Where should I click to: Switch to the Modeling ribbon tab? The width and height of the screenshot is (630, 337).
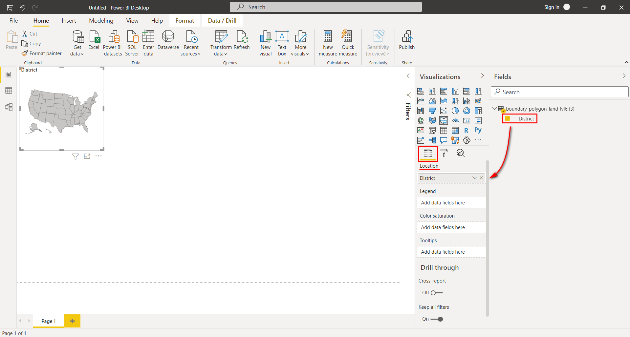(101, 21)
